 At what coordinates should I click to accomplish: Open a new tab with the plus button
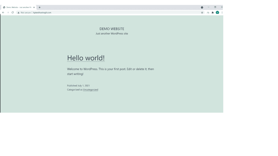coord(40,7)
